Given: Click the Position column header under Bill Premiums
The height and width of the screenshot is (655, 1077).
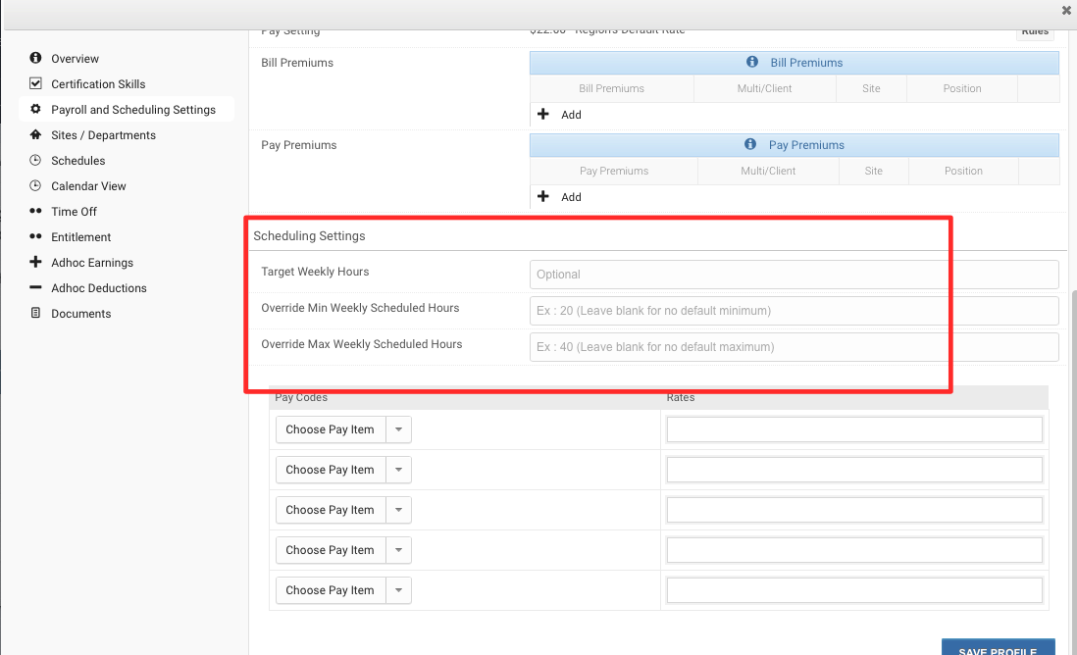Looking at the screenshot, I should pos(961,88).
